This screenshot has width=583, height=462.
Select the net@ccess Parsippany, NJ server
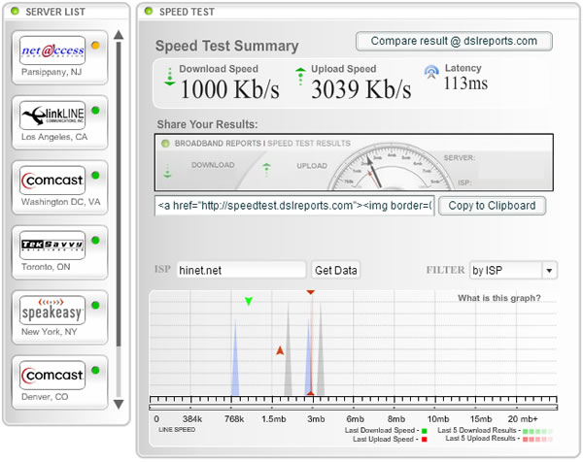(x=59, y=57)
